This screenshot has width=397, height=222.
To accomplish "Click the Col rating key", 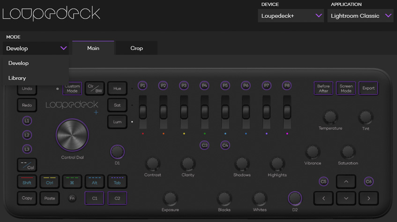I will click(x=27, y=165).
